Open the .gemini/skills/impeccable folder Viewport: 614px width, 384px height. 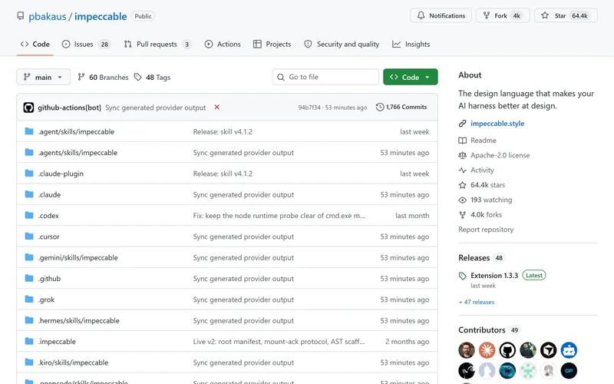point(78,258)
